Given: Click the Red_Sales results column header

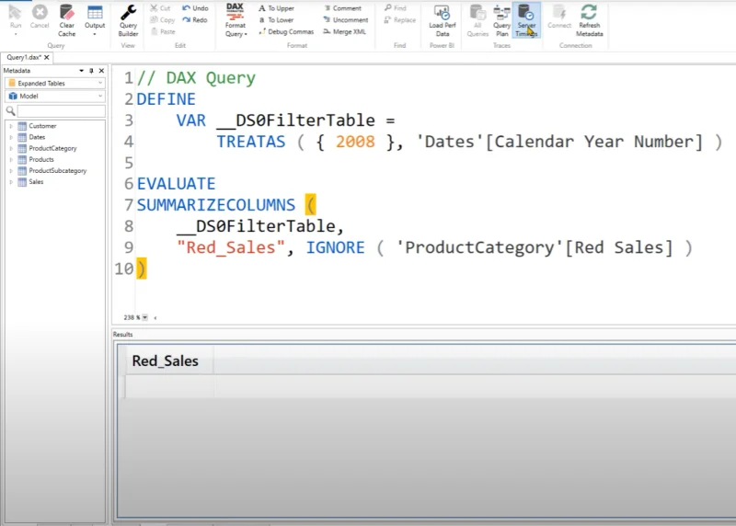Looking at the screenshot, I should click(x=166, y=360).
